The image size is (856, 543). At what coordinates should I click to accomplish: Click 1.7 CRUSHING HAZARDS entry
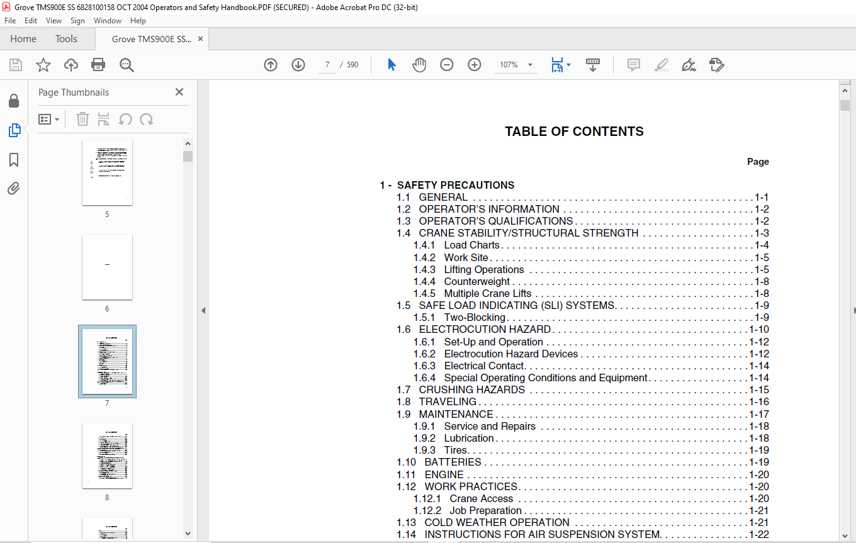(583, 390)
